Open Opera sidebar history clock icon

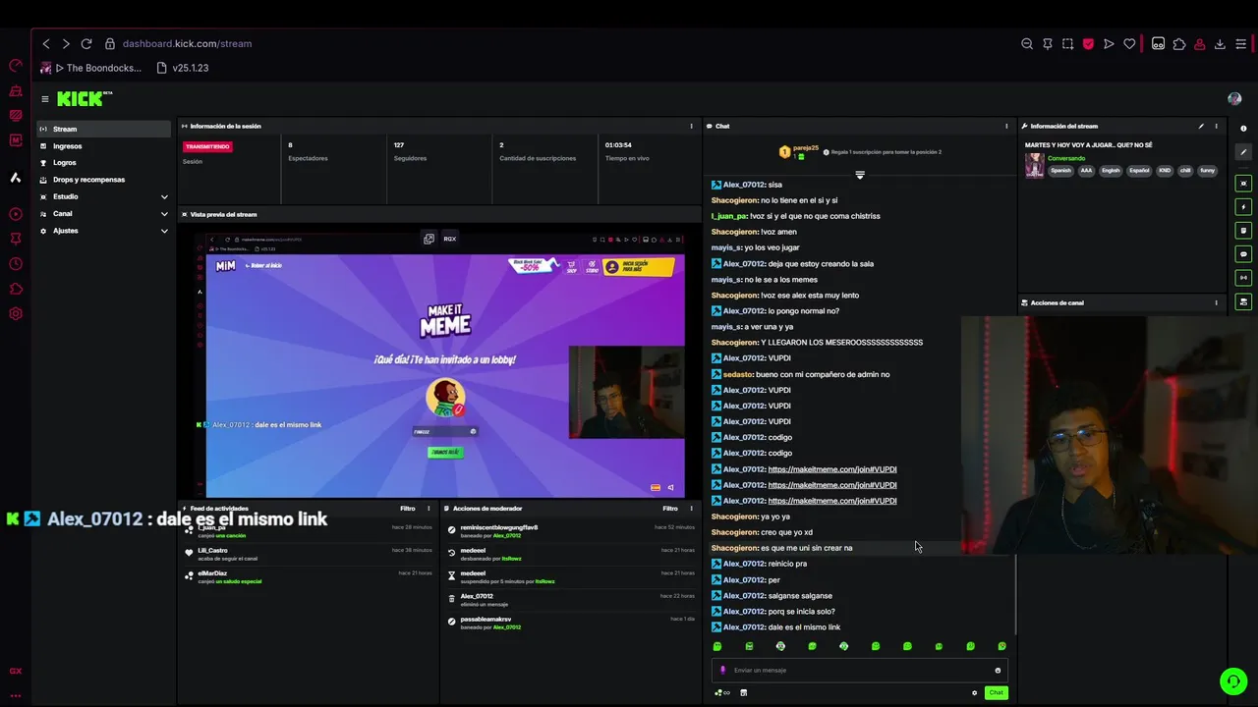(x=16, y=263)
